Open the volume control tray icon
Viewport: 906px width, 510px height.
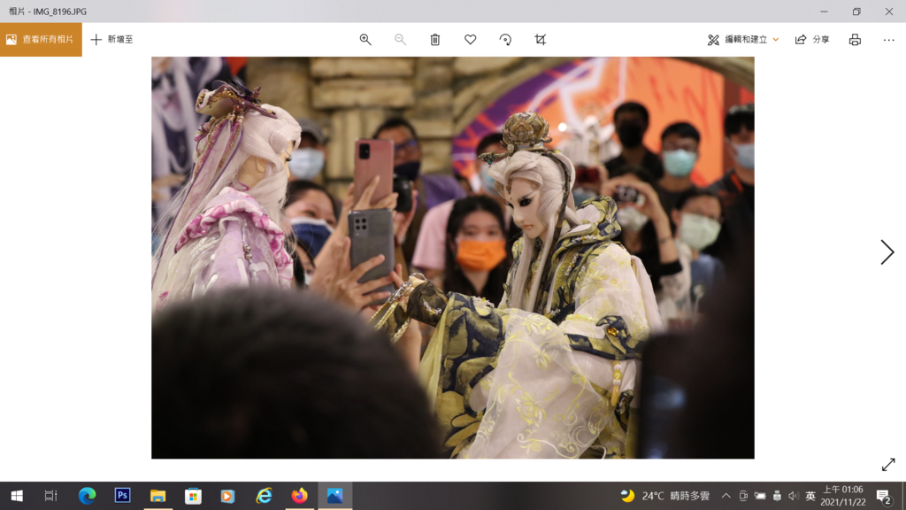click(794, 496)
